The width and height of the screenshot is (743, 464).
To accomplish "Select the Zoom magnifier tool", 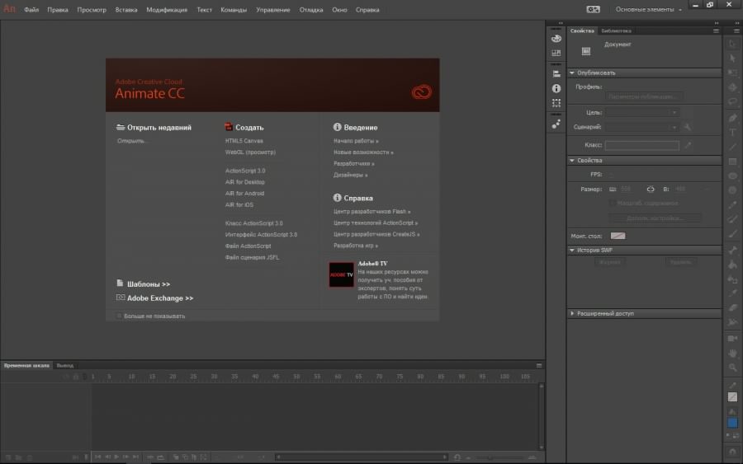I will pos(732,368).
